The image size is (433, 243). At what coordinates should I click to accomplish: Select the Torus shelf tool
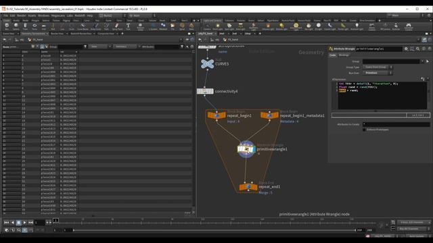click(35, 26)
